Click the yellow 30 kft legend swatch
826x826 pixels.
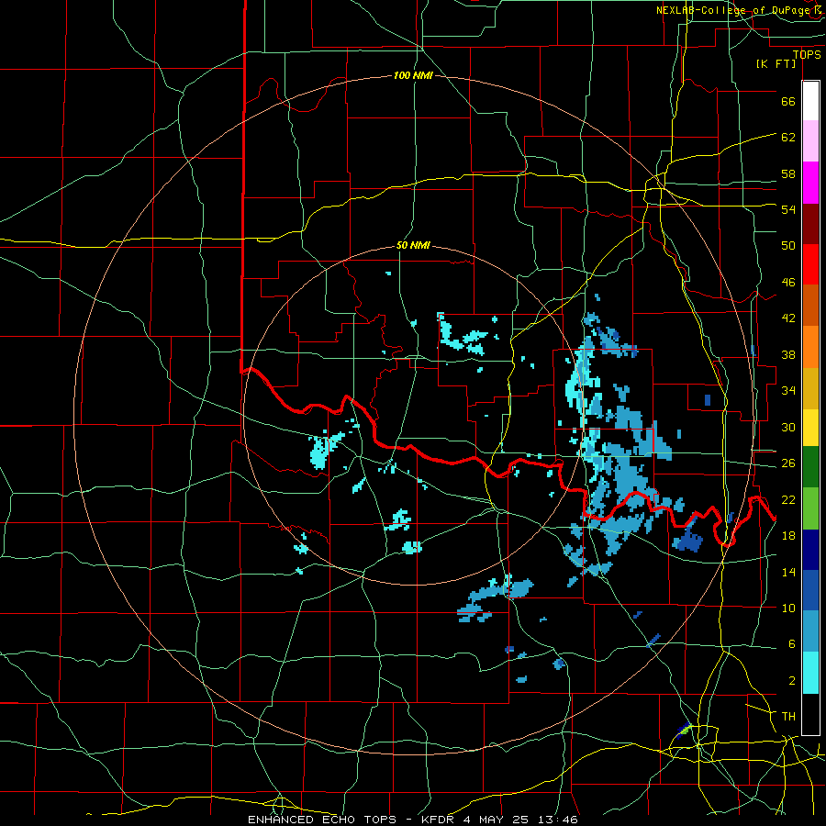[x=810, y=428]
